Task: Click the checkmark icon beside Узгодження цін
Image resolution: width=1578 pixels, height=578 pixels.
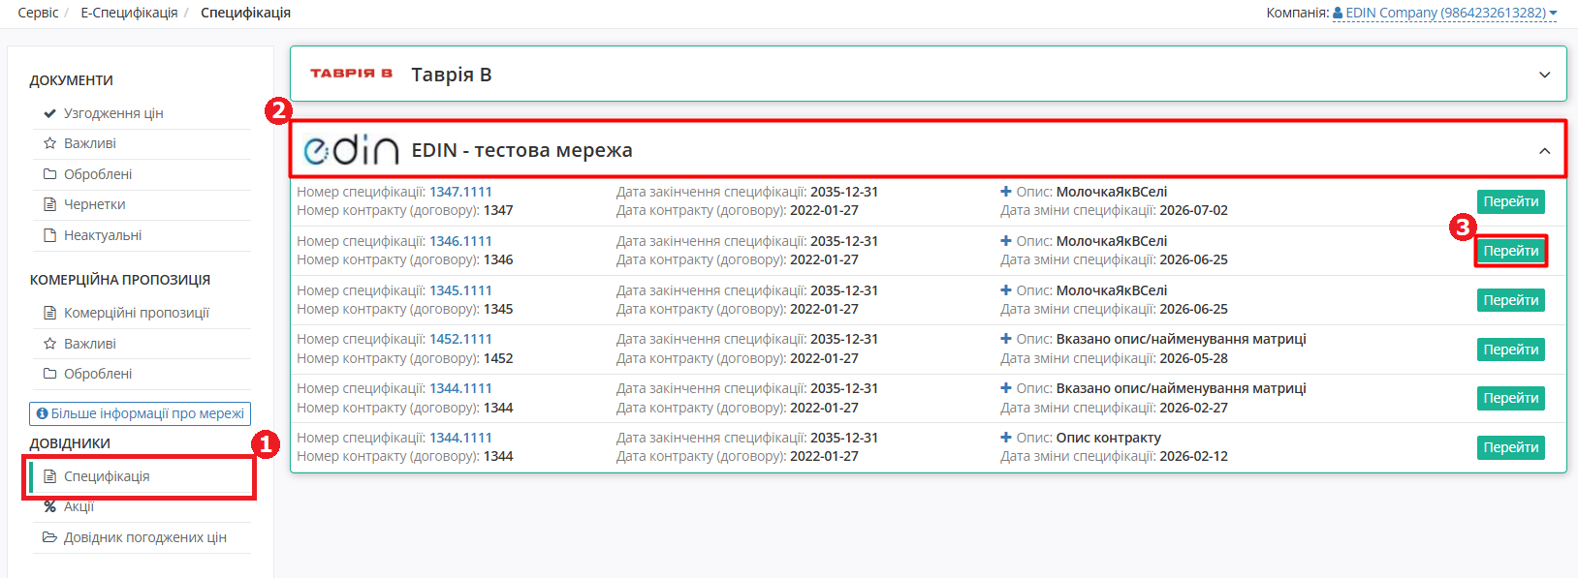Action: (x=49, y=113)
